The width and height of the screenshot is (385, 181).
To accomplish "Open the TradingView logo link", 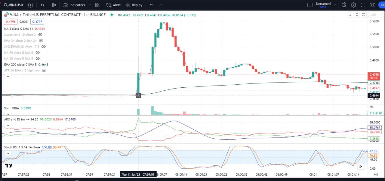I will coord(9,165).
